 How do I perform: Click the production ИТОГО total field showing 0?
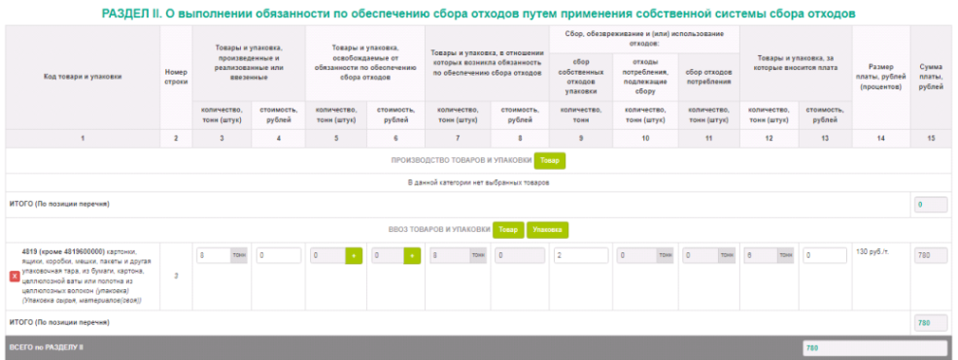click(931, 205)
